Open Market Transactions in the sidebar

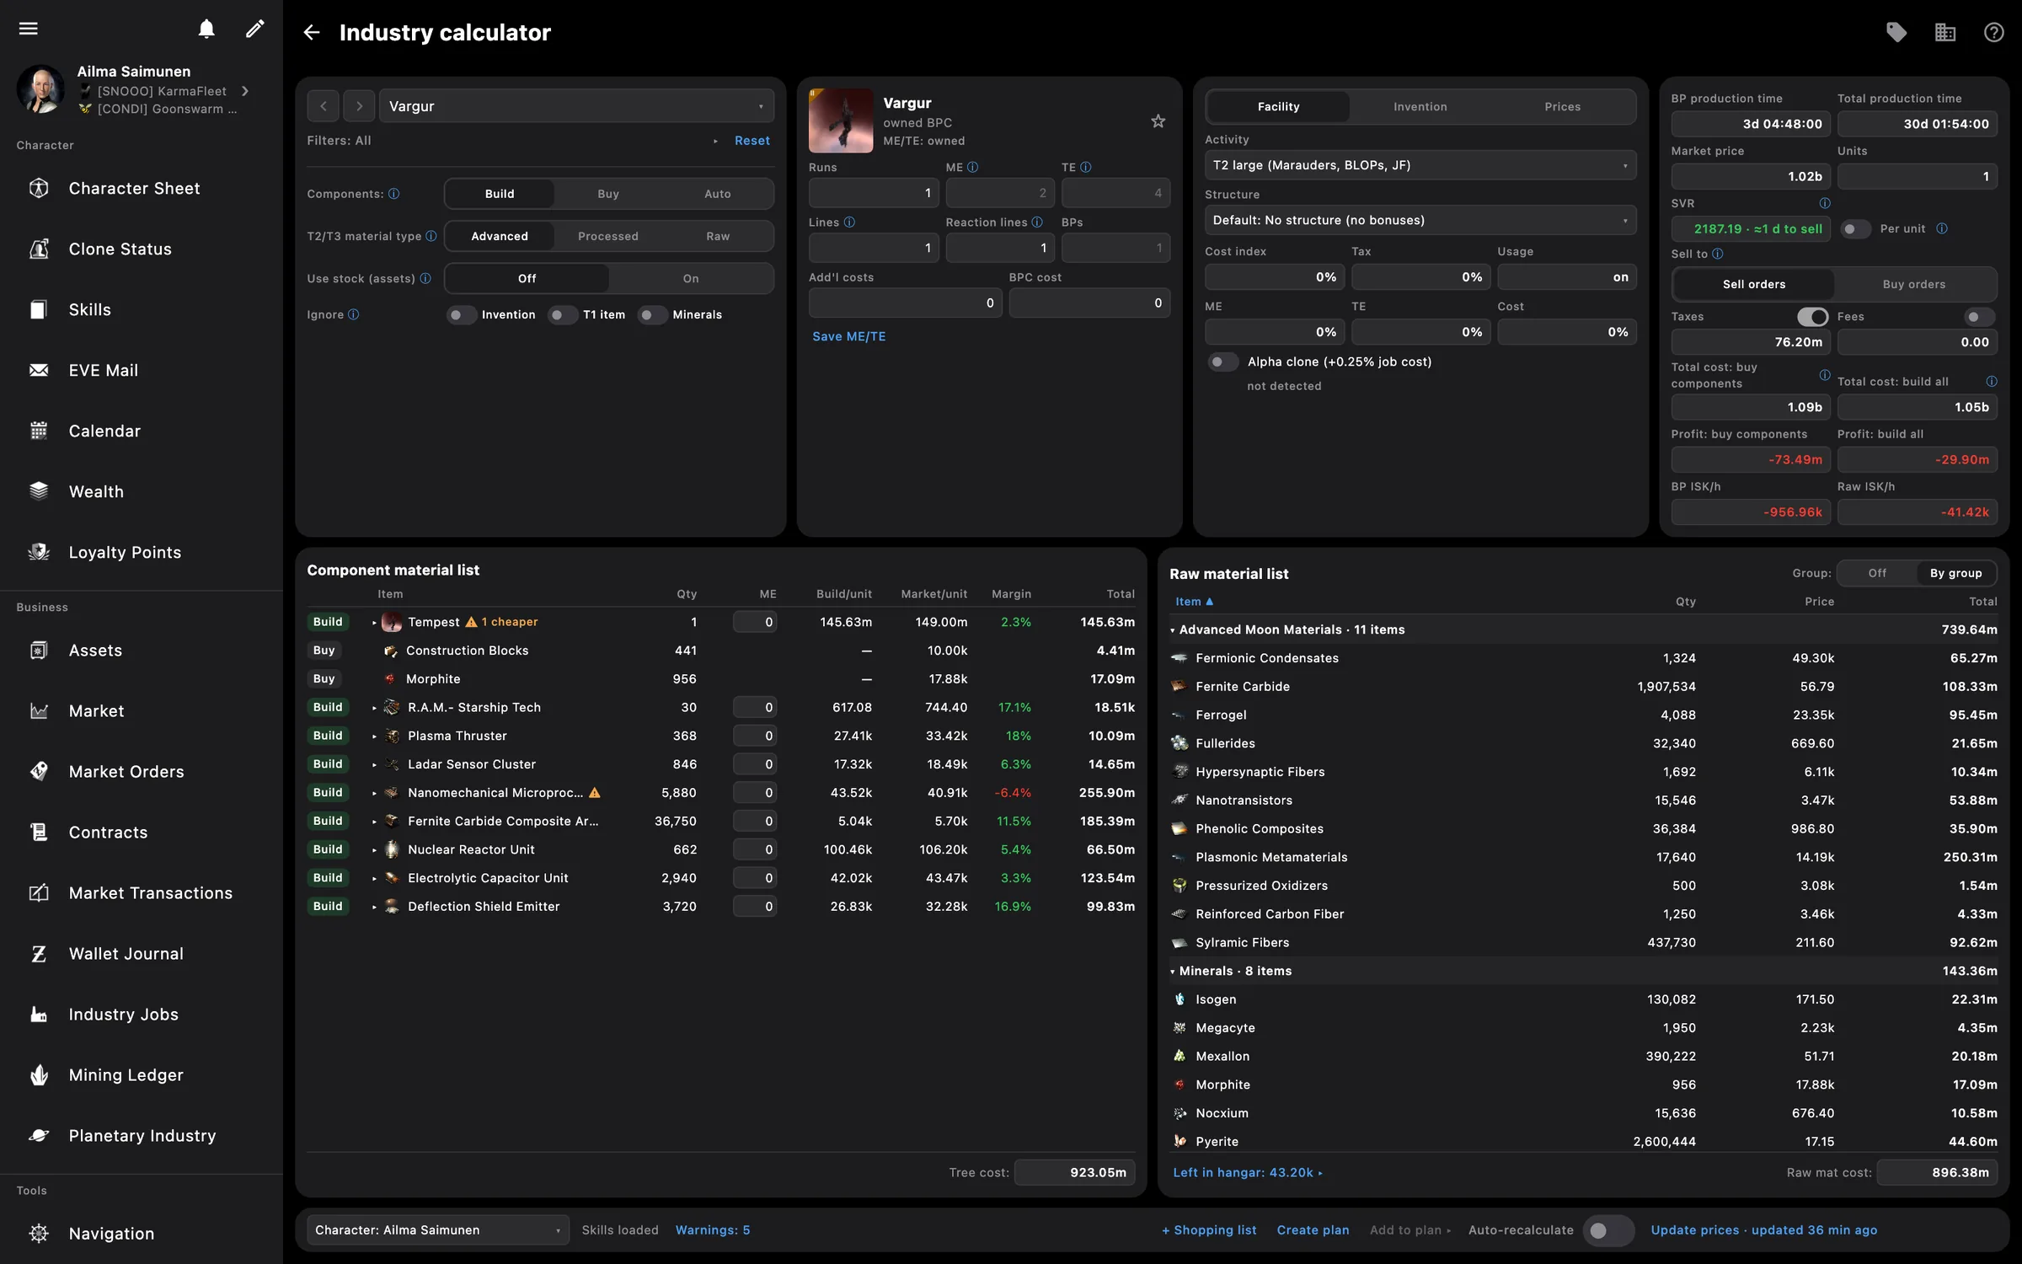point(142,893)
